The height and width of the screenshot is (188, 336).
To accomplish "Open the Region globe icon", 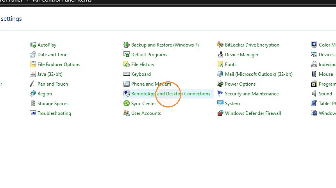I will pyautogui.click(x=33, y=94).
